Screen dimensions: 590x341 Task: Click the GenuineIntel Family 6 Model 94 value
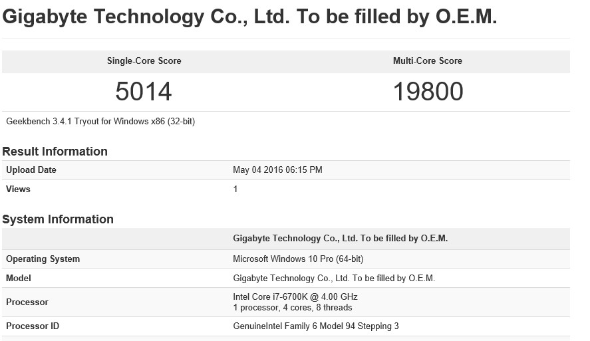click(x=316, y=326)
